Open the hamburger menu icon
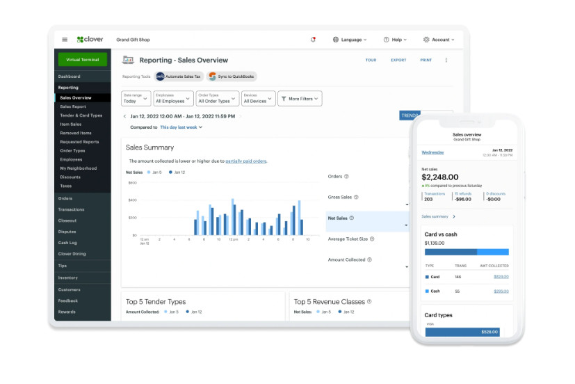The width and height of the screenshot is (575, 384). coord(65,40)
